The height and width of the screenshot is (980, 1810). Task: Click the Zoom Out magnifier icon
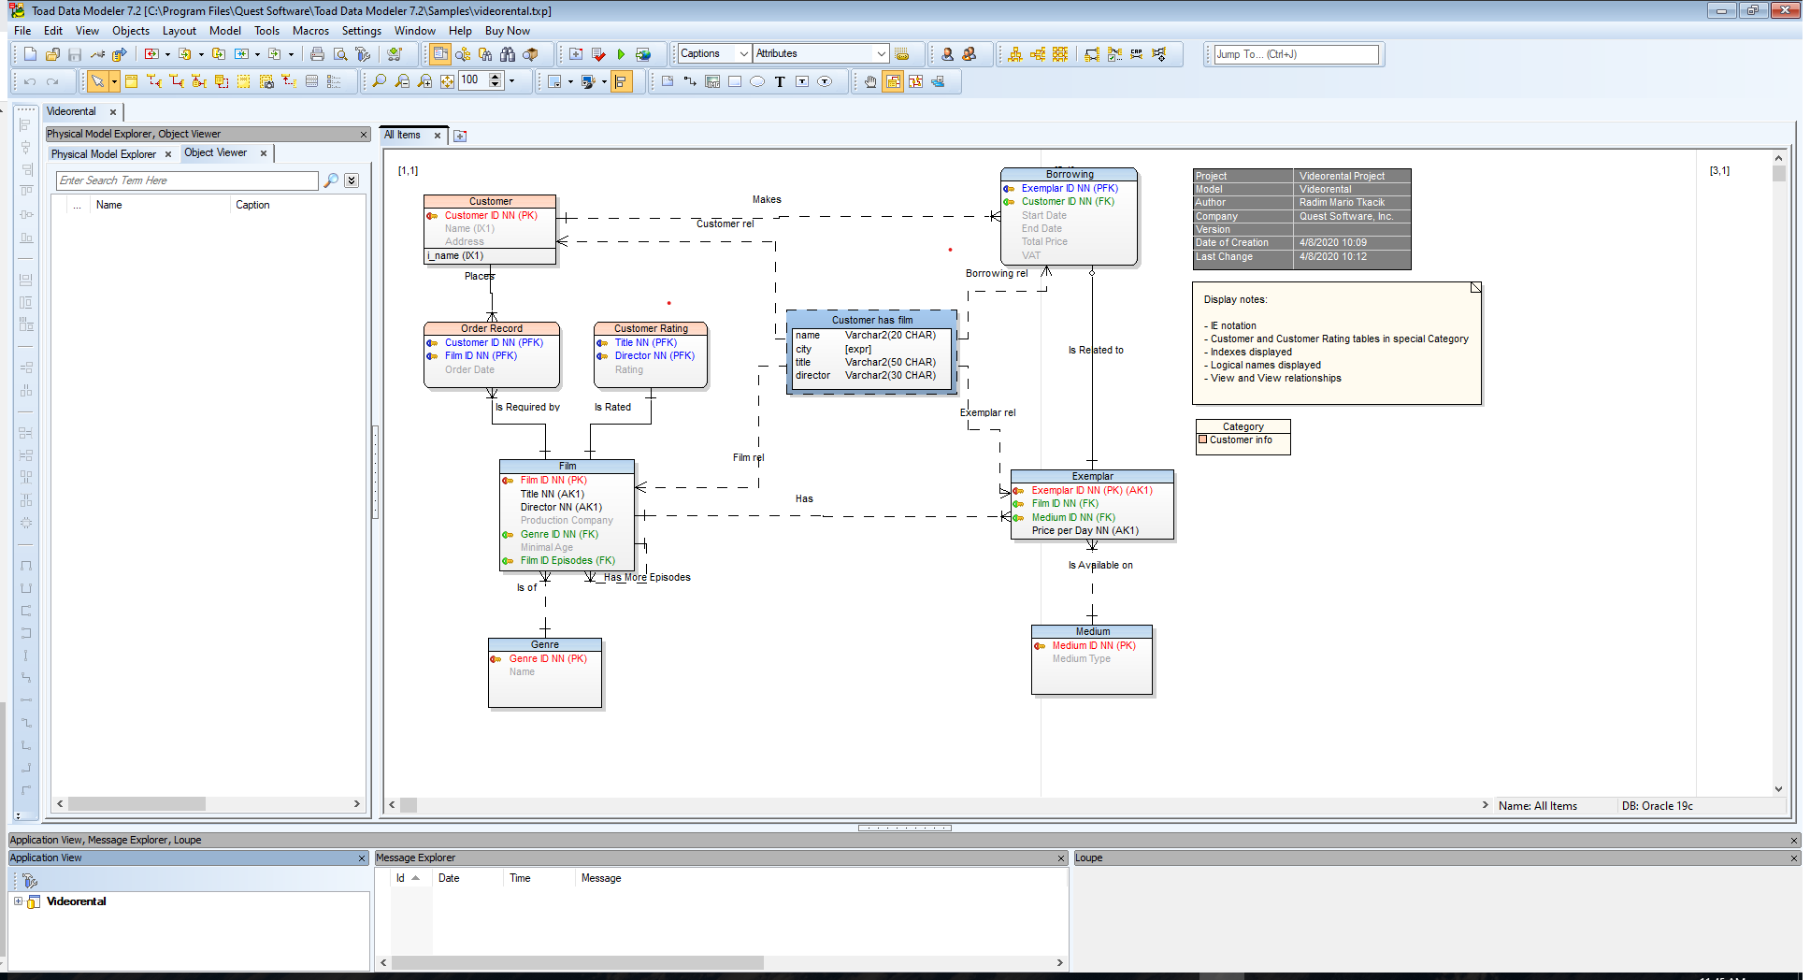[402, 81]
